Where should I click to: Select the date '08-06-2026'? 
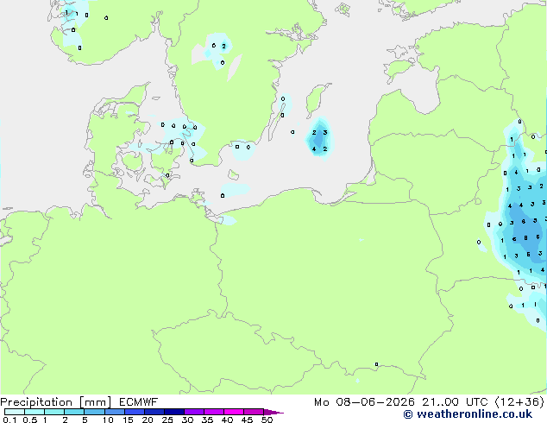pos(375,402)
